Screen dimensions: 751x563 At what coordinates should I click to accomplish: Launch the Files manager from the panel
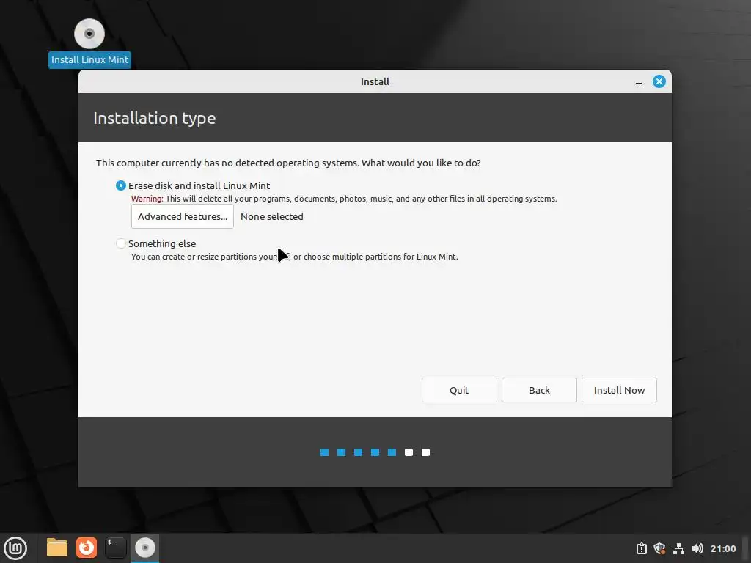pos(57,548)
